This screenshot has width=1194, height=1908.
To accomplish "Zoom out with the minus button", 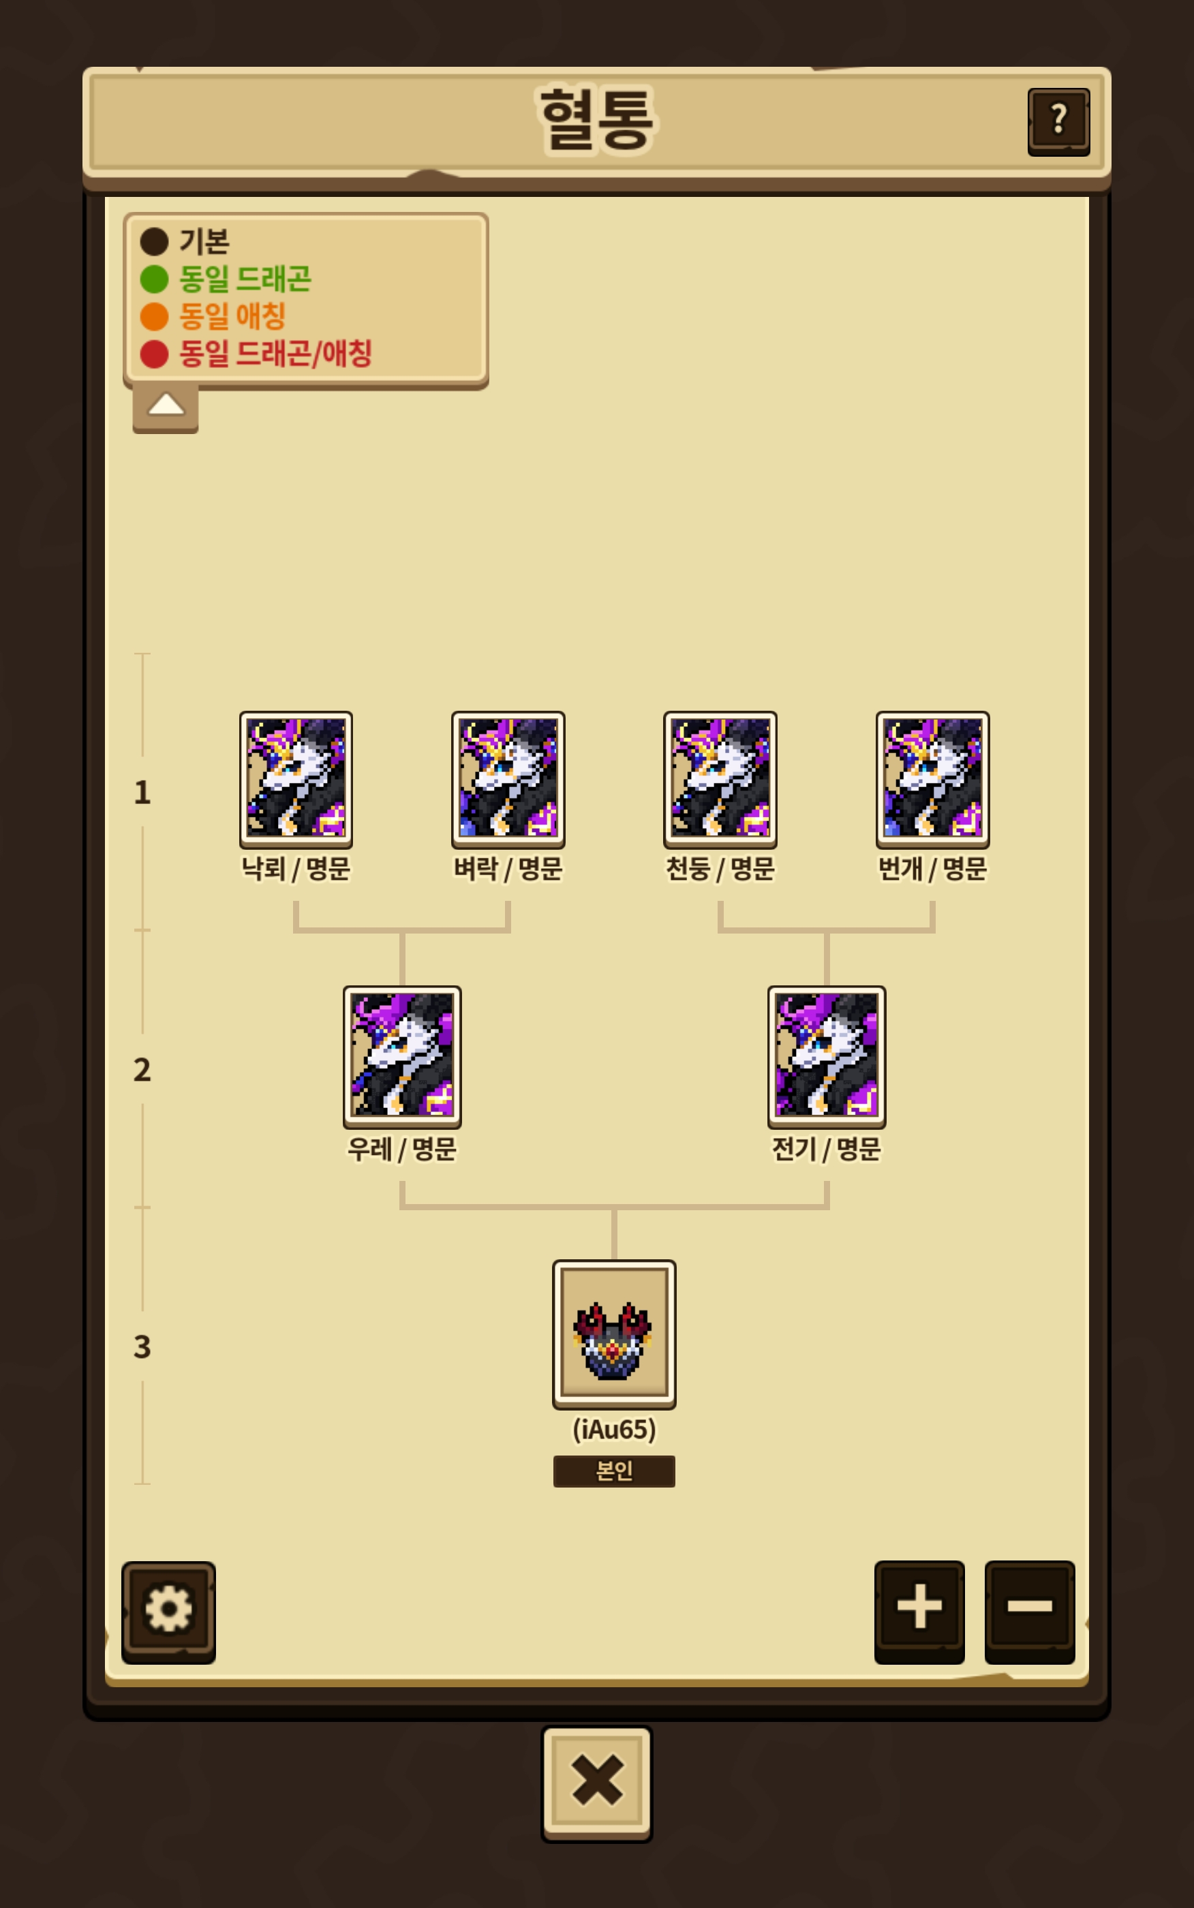I will click(x=1030, y=1611).
